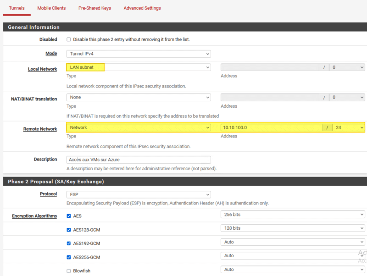
Task: Choose AES key length dropdown showing 256 bits
Action: [293, 214]
